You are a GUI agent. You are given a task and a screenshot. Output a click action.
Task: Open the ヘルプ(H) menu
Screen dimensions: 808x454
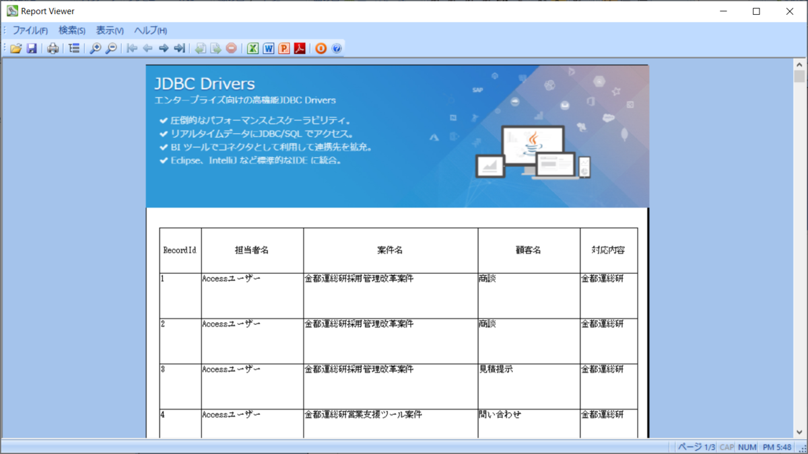tap(150, 30)
